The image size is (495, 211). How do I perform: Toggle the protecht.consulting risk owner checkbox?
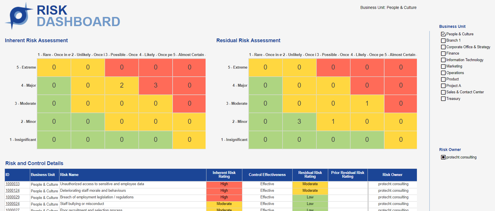(443, 157)
